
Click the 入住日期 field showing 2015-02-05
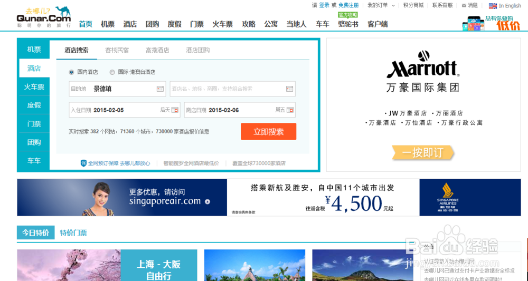click(125, 110)
